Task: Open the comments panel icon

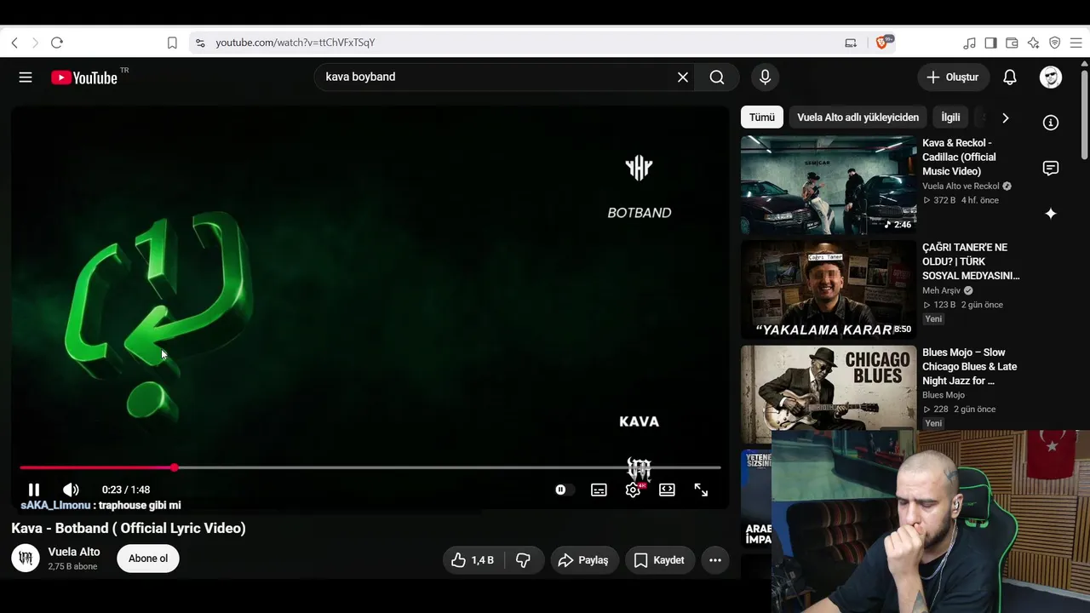Action: tap(1051, 168)
